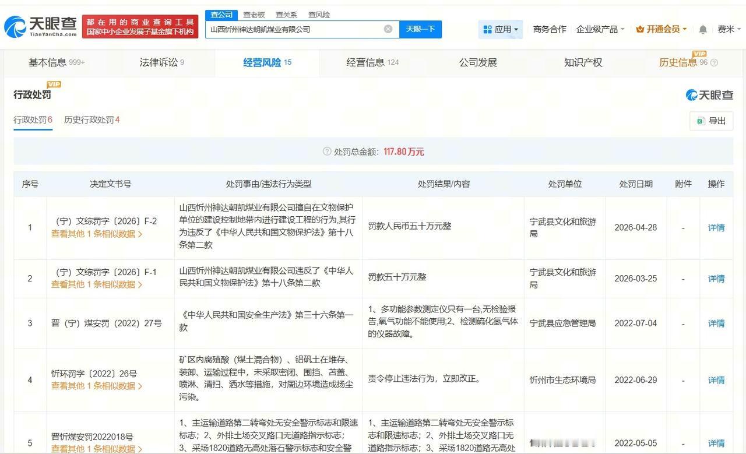Click the 处罚事由/违法行为类型 column header
The image size is (746, 454).
(269, 184)
